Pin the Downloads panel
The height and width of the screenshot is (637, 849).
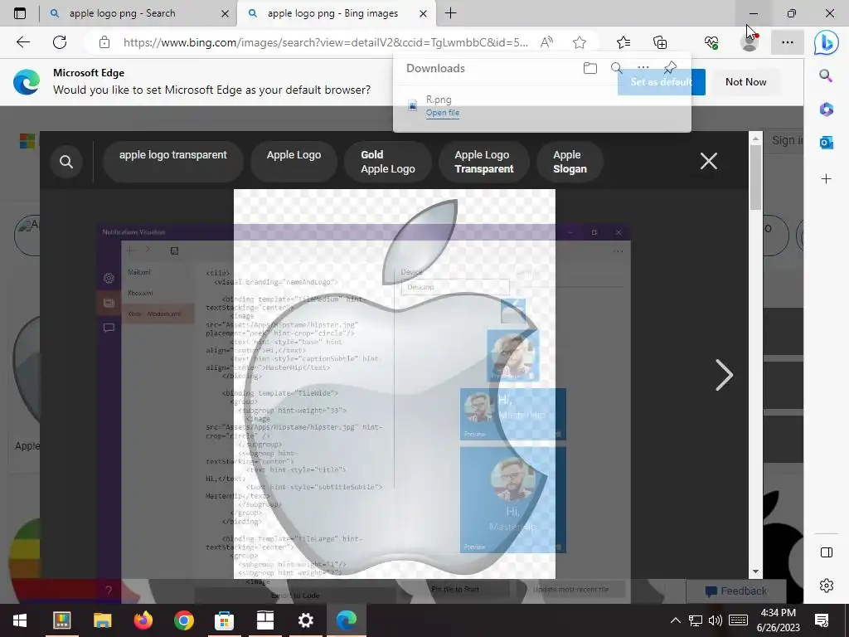[670, 68]
